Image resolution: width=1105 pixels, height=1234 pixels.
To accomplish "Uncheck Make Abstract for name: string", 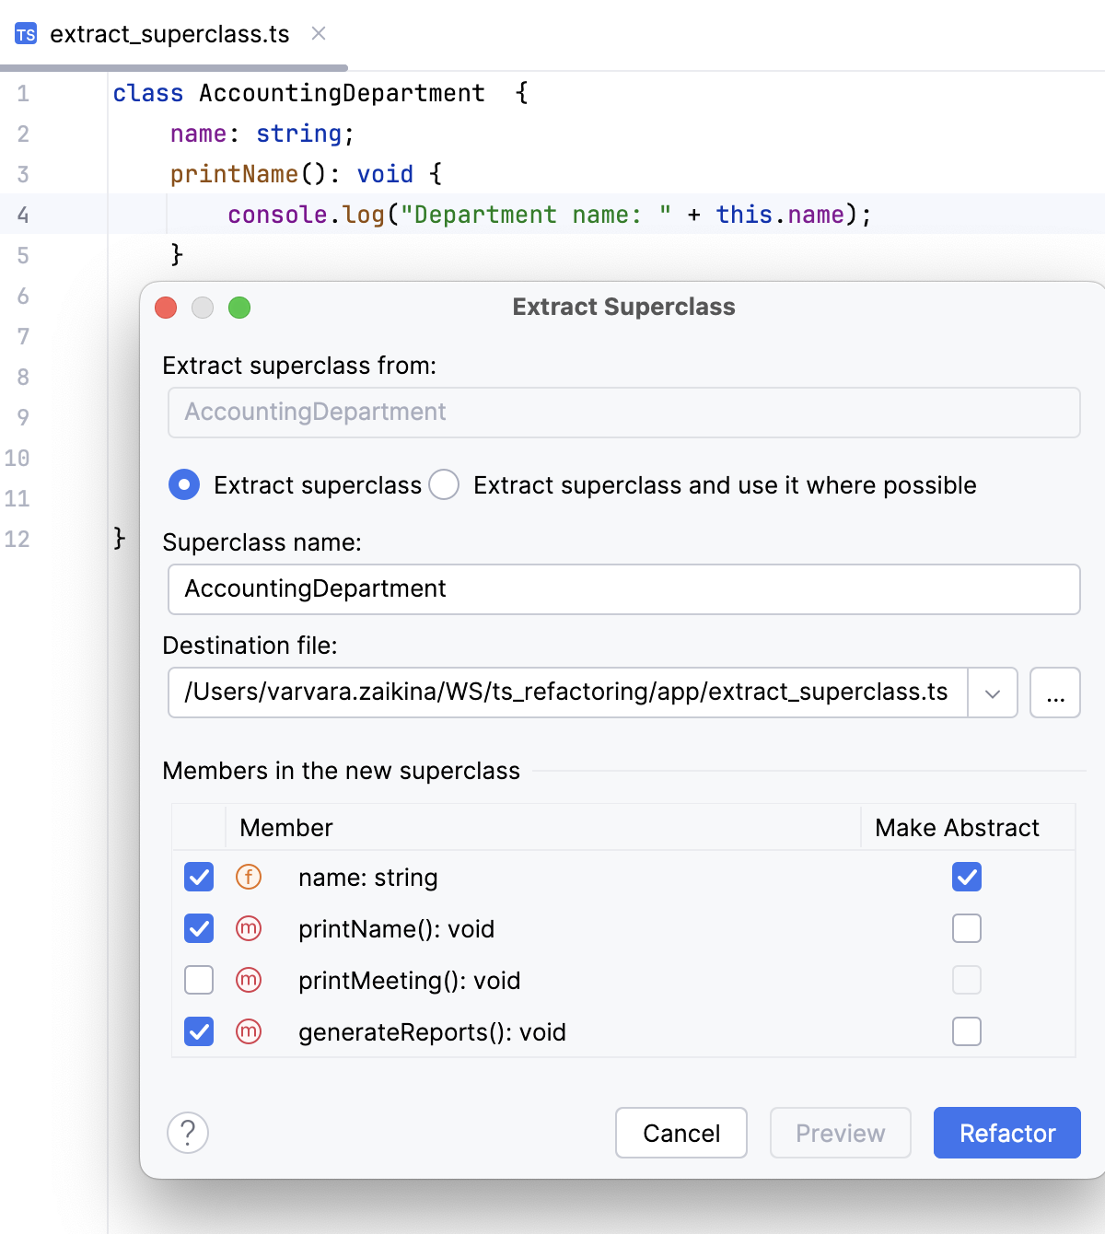I will (966, 878).
